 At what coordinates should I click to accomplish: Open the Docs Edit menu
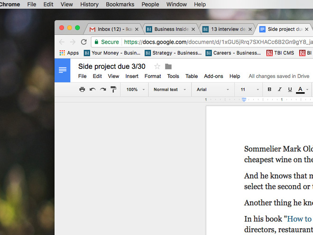pyautogui.click(x=97, y=76)
